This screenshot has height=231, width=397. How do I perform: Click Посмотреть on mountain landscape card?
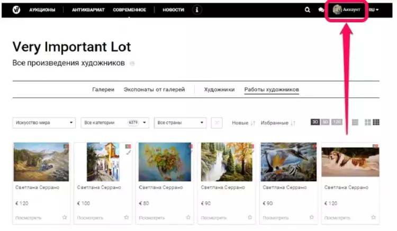tap(29, 218)
